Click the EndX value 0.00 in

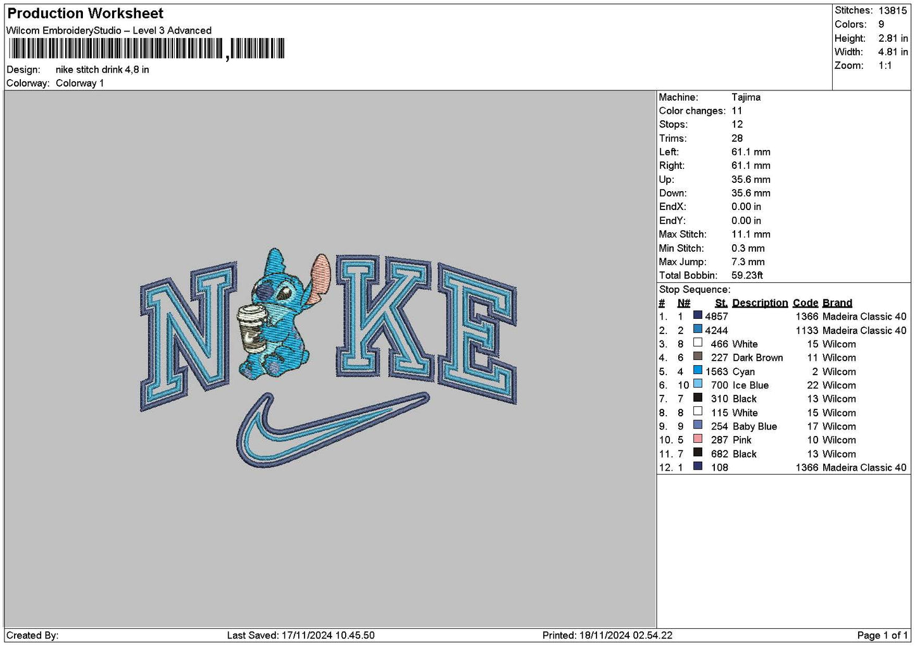[747, 207]
